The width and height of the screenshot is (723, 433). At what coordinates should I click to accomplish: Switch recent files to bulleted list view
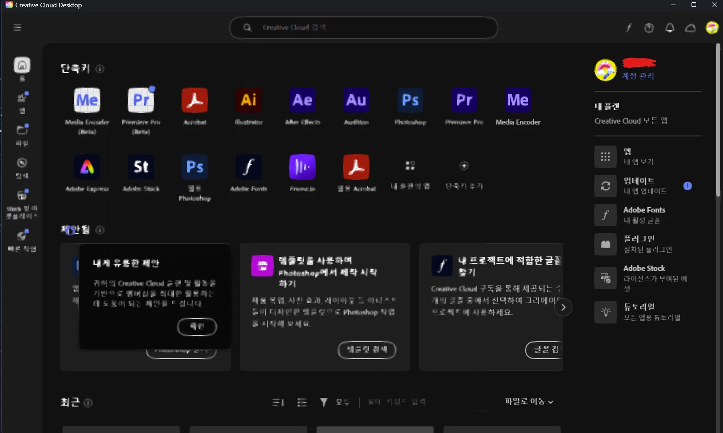[x=302, y=402]
